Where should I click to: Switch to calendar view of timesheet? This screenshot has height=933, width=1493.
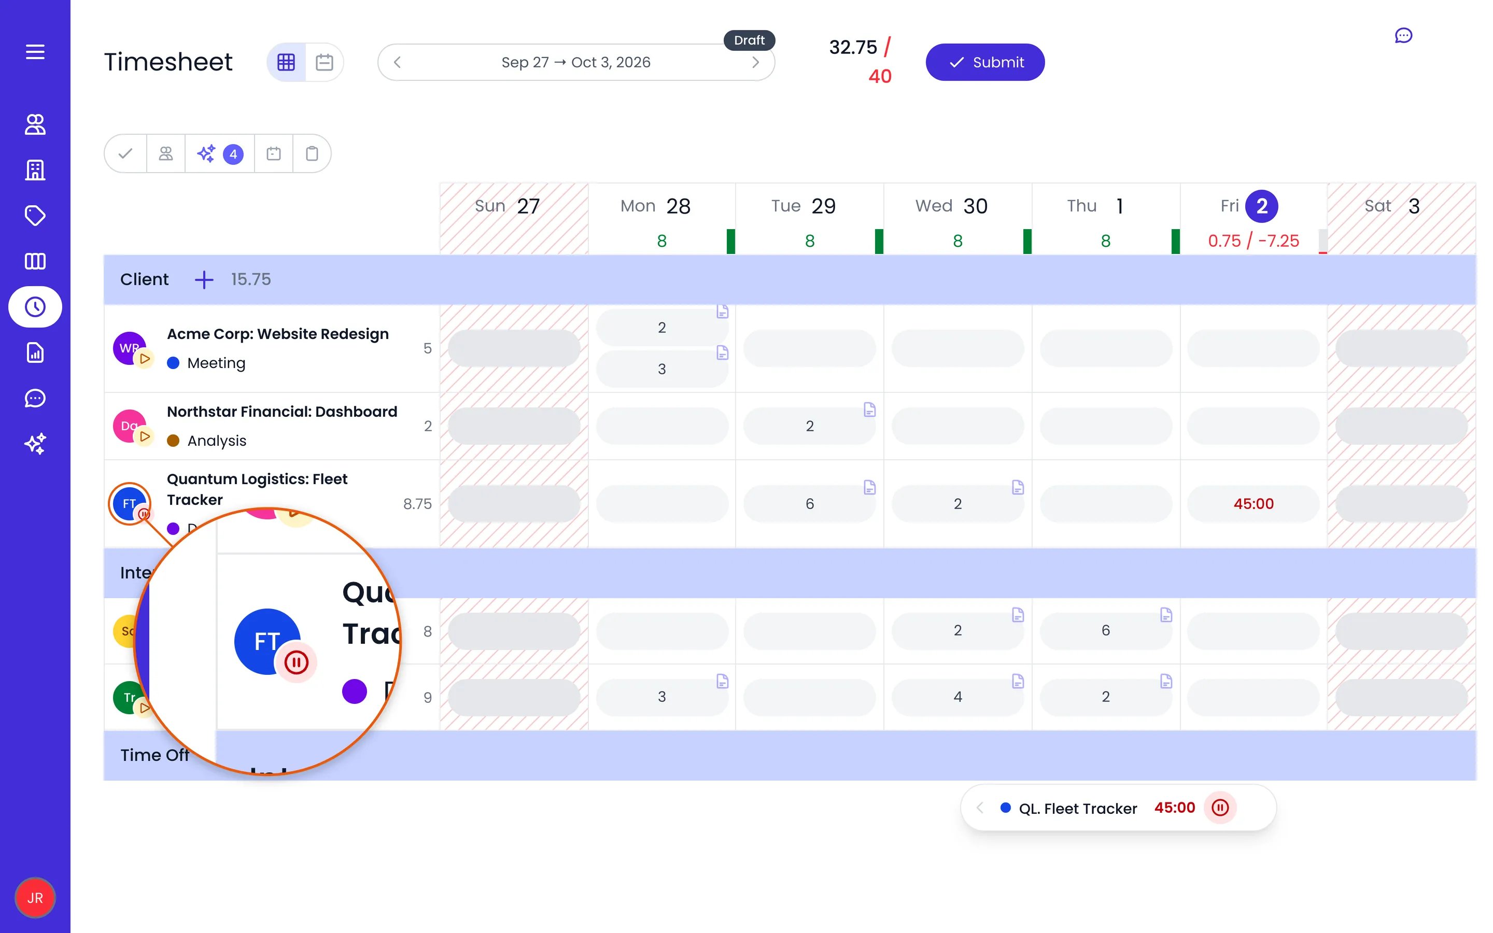click(x=325, y=62)
